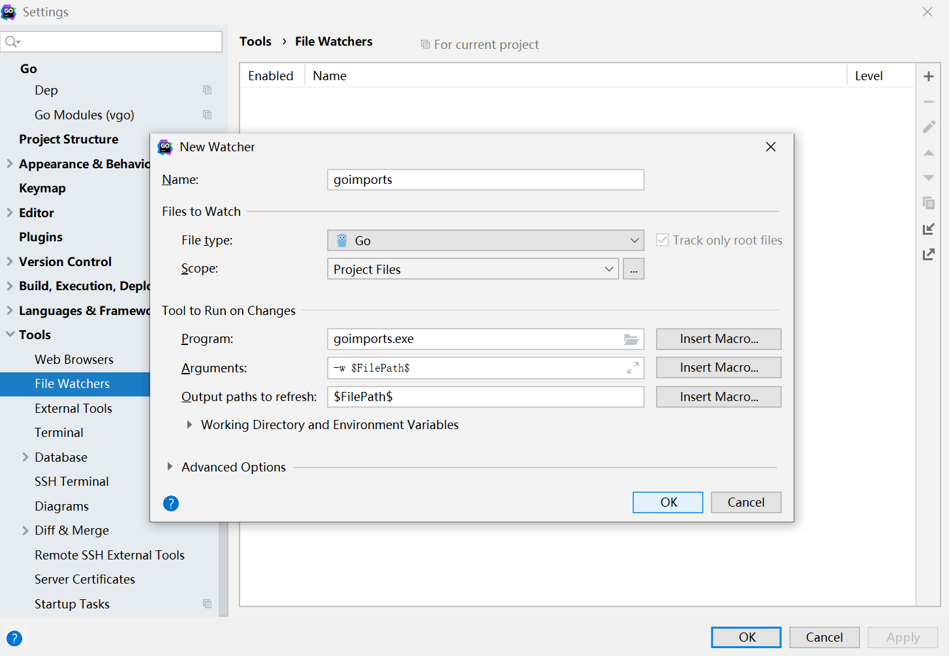Open the Scope dropdown
949x656 pixels.
coord(473,269)
